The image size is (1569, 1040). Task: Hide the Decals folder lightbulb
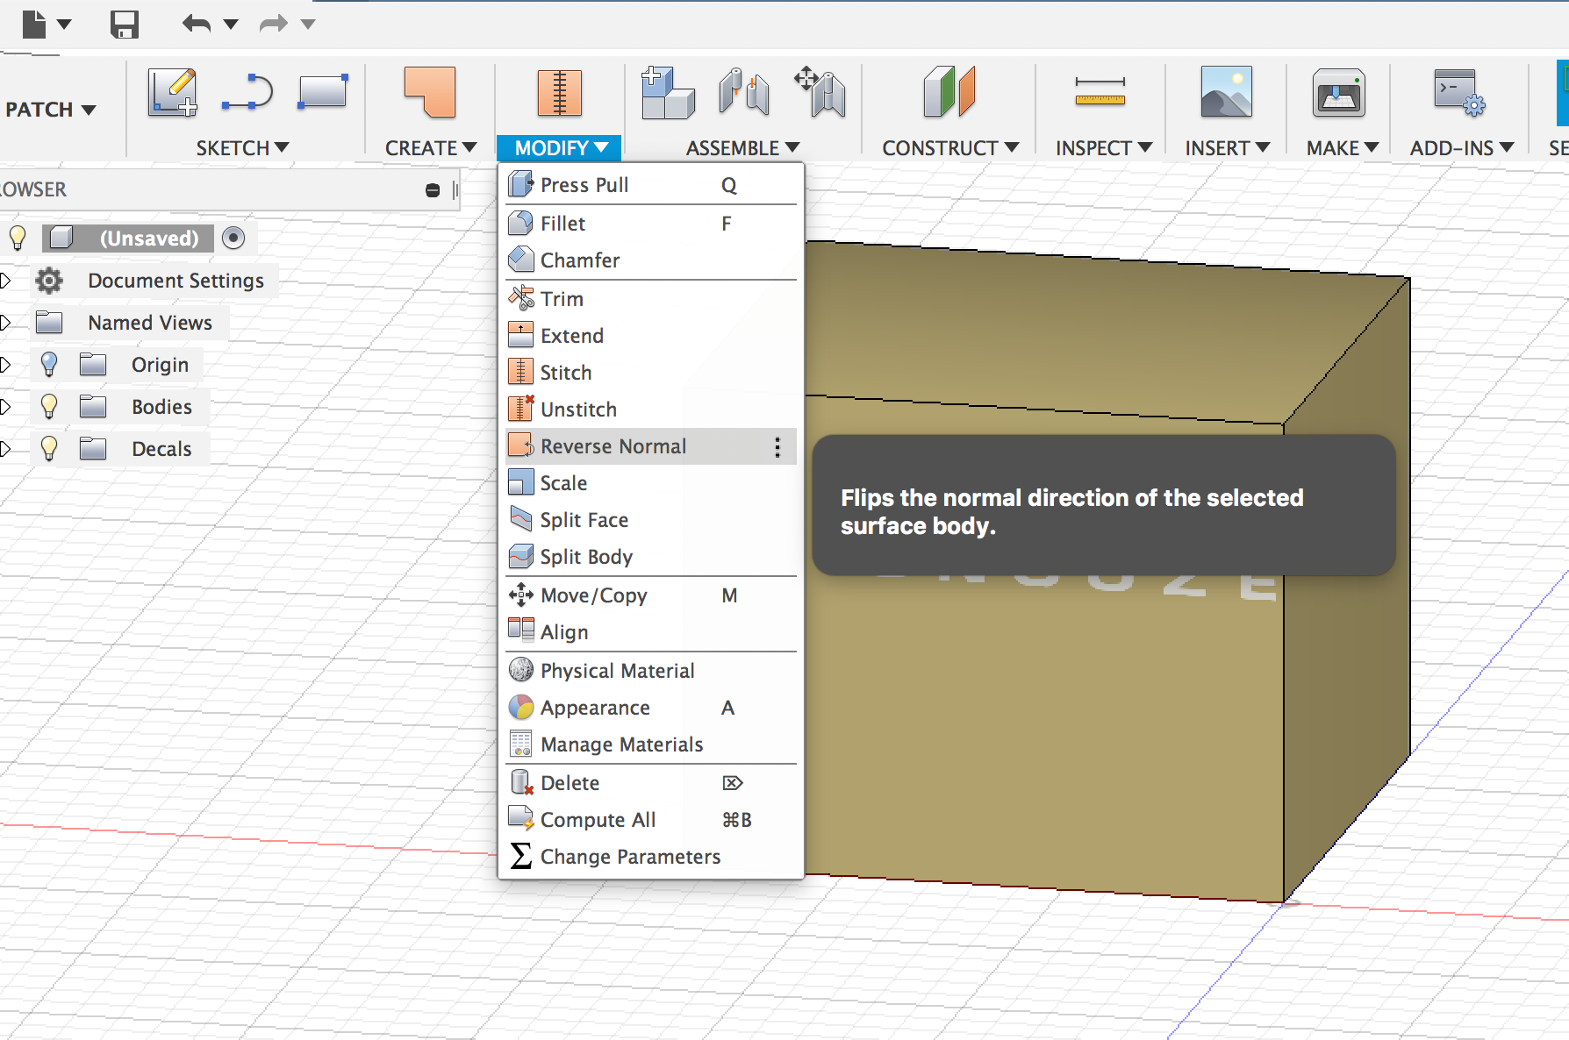click(x=49, y=448)
